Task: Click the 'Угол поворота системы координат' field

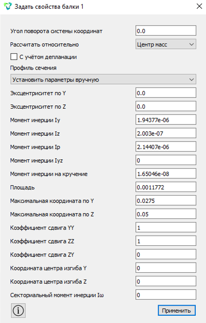Action: [x=166, y=31]
